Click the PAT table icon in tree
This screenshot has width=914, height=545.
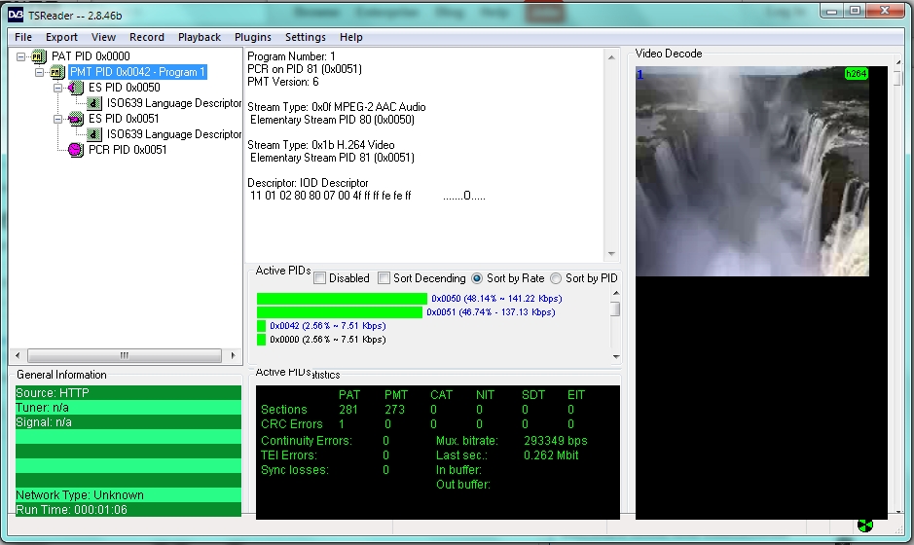point(39,56)
